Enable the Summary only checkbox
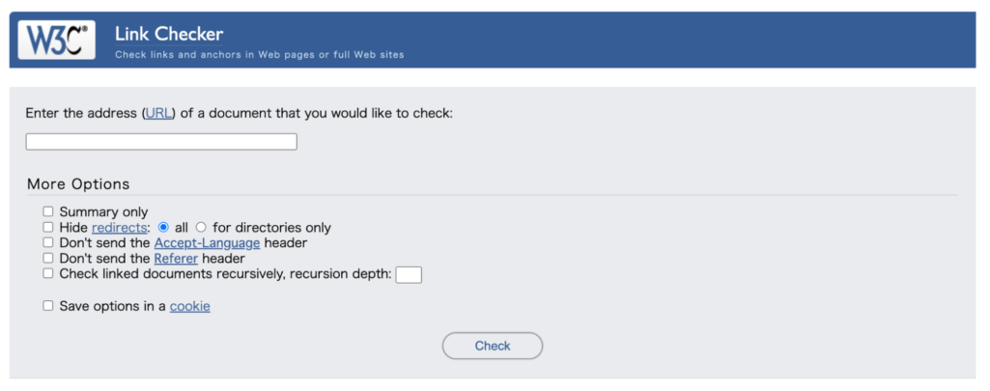Screen dimensions: 990x391 48,211
